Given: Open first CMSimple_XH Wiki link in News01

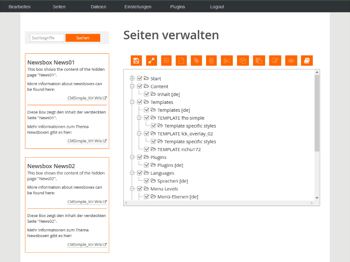Looking at the screenshot, I should [x=87, y=98].
